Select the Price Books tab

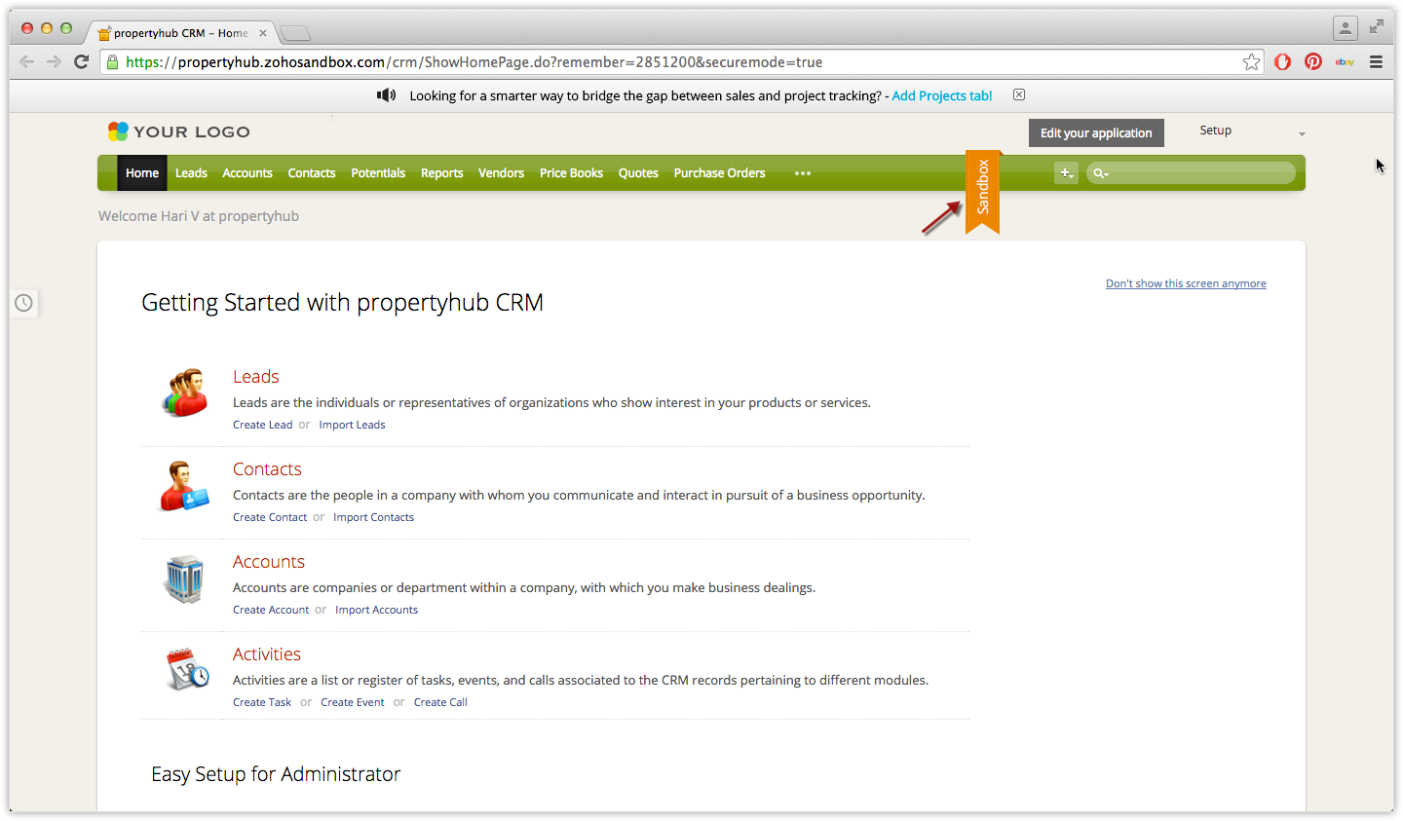coord(572,173)
